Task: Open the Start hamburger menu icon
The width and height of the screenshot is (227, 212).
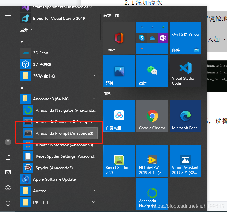Action: click(x=8, y=16)
